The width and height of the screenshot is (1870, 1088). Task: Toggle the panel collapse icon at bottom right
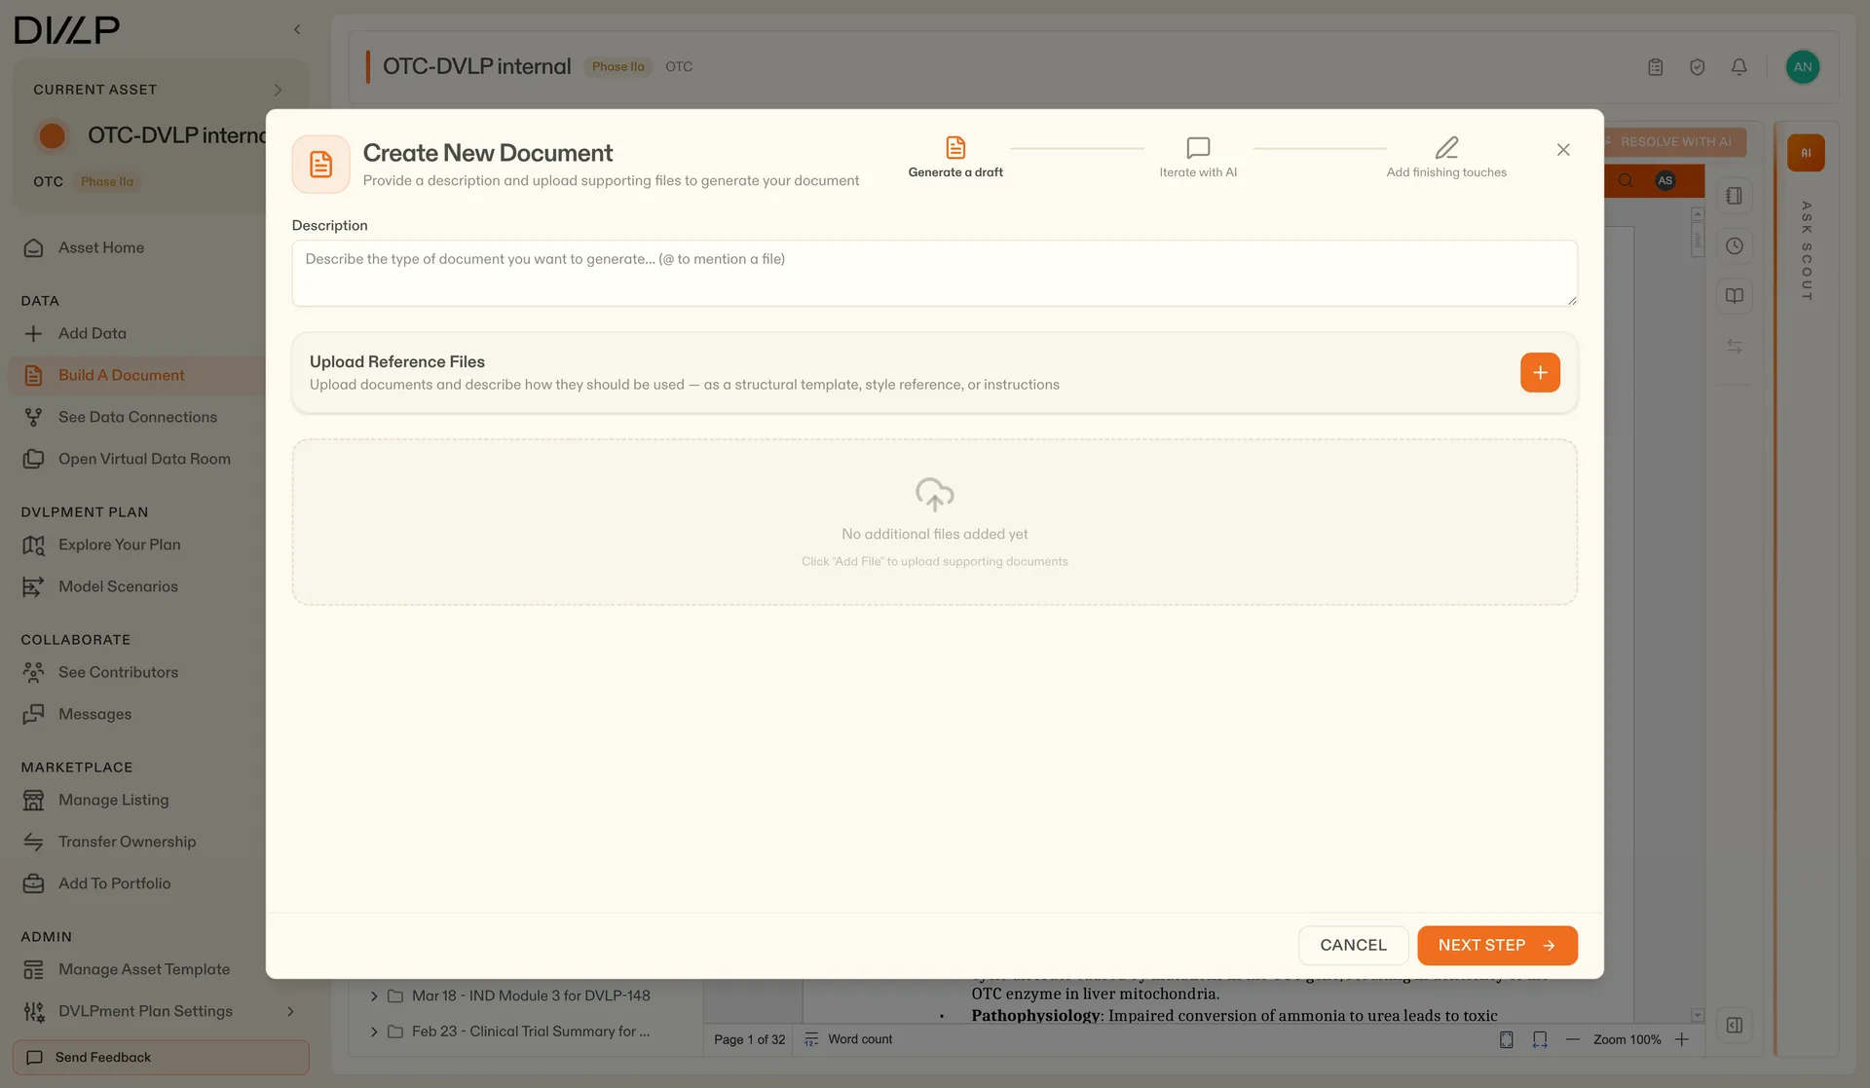pos(1734,1025)
